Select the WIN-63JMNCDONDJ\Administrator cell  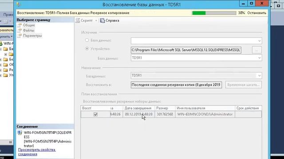tap(205, 114)
